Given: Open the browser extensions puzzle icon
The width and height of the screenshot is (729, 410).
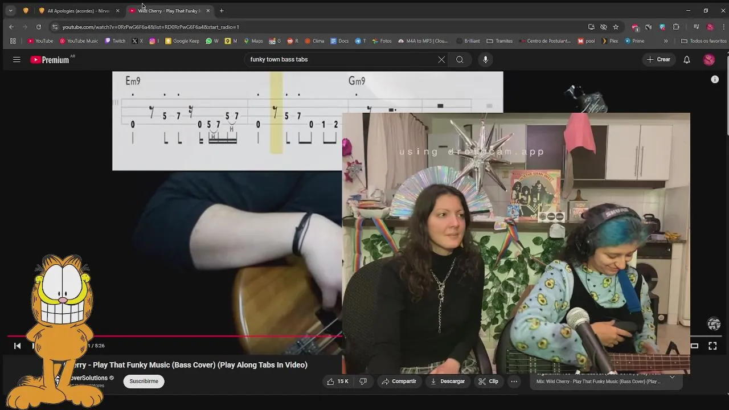Looking at the screenshot, I should (x=676, y=27).
